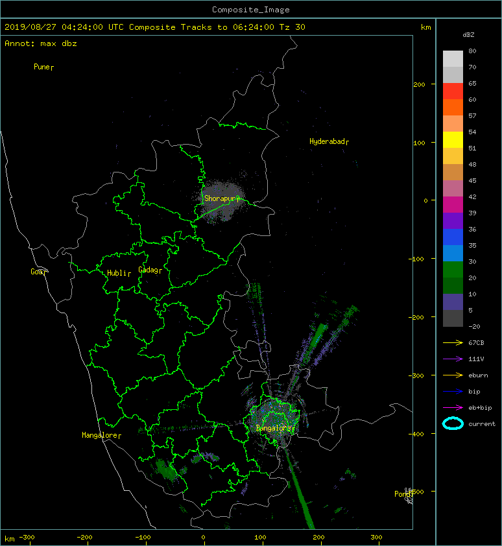Click the green 30 dBZ color swatch

pos(453,270)
